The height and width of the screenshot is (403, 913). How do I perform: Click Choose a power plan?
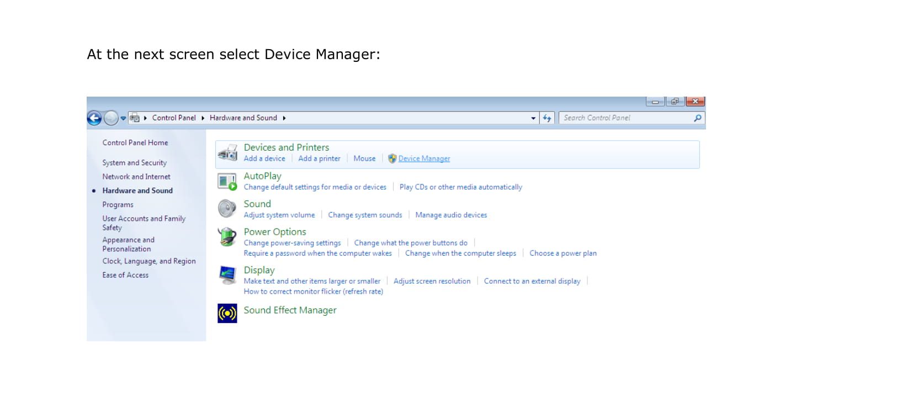point(563,253)
